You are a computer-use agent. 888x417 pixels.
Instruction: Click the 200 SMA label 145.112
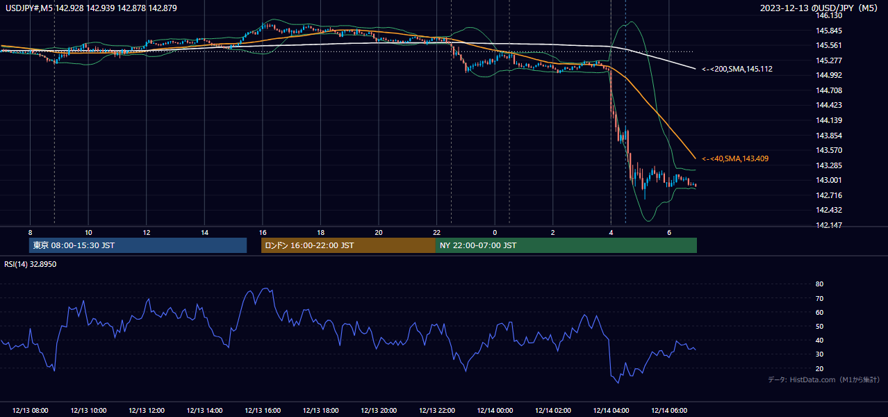pos(737,69)
